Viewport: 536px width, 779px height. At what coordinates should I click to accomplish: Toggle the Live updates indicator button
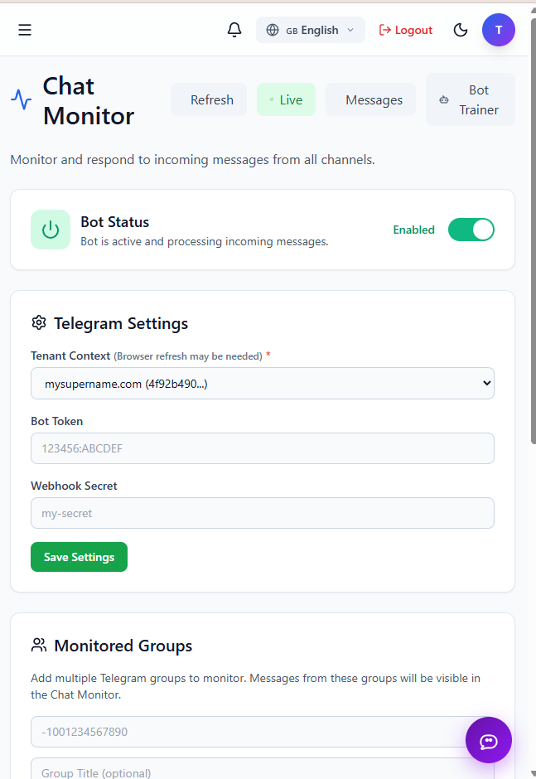point(286,99)
